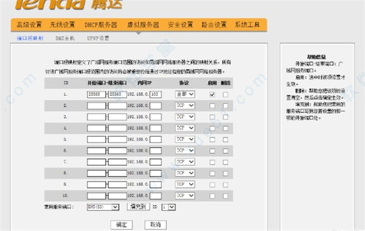365x231 pixels.
Task: Open the TCP protocol dropdown in row 7
Action: (x=185, y=162)
